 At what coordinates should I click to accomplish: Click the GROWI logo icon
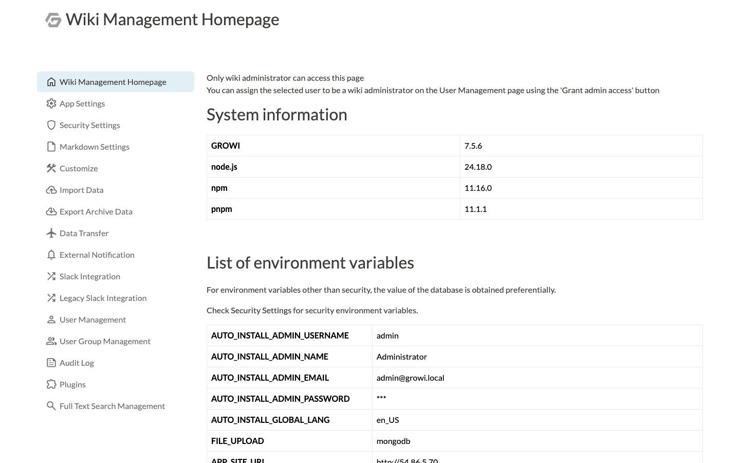point(53,20)
